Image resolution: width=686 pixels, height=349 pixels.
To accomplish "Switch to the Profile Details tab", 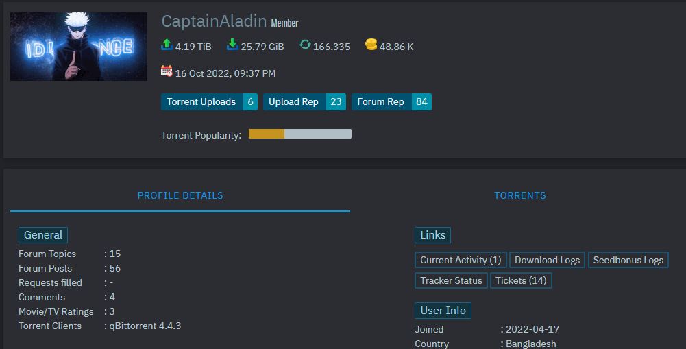I will click(x=180, y=195).
